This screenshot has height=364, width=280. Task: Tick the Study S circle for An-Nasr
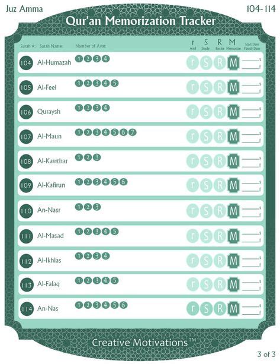tap(206, 211)
